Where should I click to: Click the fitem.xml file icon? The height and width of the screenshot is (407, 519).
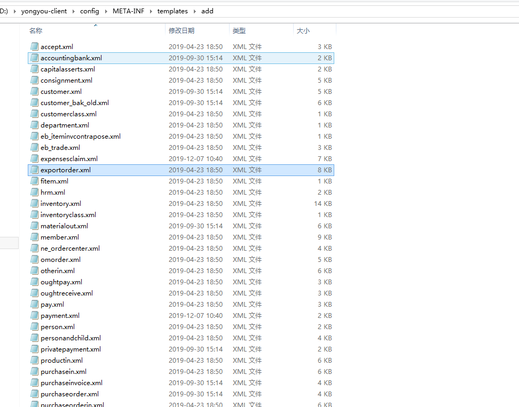coord(34,181)
